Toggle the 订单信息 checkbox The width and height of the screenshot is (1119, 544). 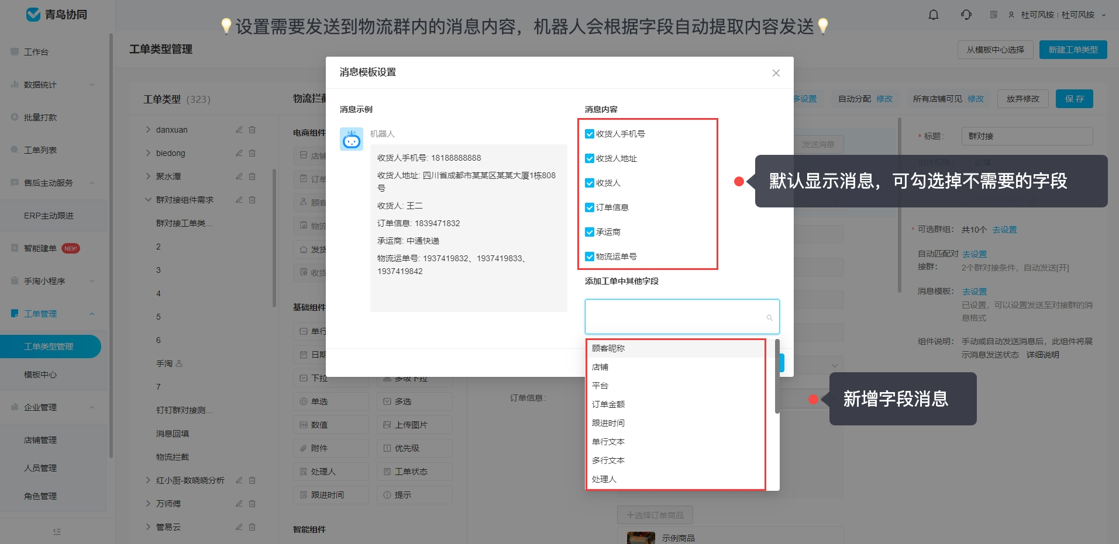click(590, 207)
